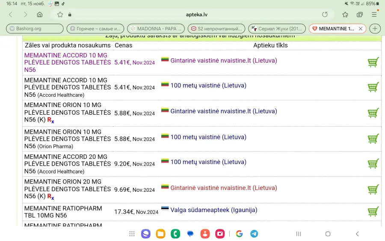Image resolution: width=385 pixels, height=241 pixels.
Task: Open bookmarks list star icon
Action: pos(345,15)
